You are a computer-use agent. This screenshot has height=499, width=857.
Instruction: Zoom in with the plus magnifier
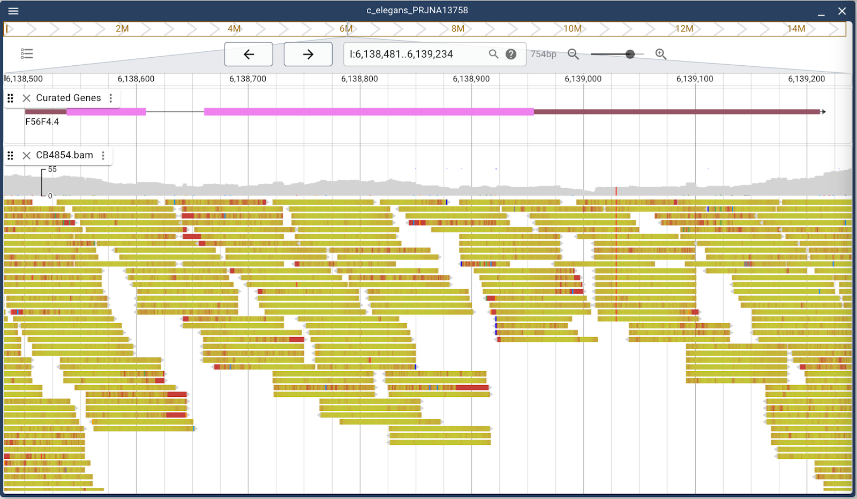(x=661, y=54)
